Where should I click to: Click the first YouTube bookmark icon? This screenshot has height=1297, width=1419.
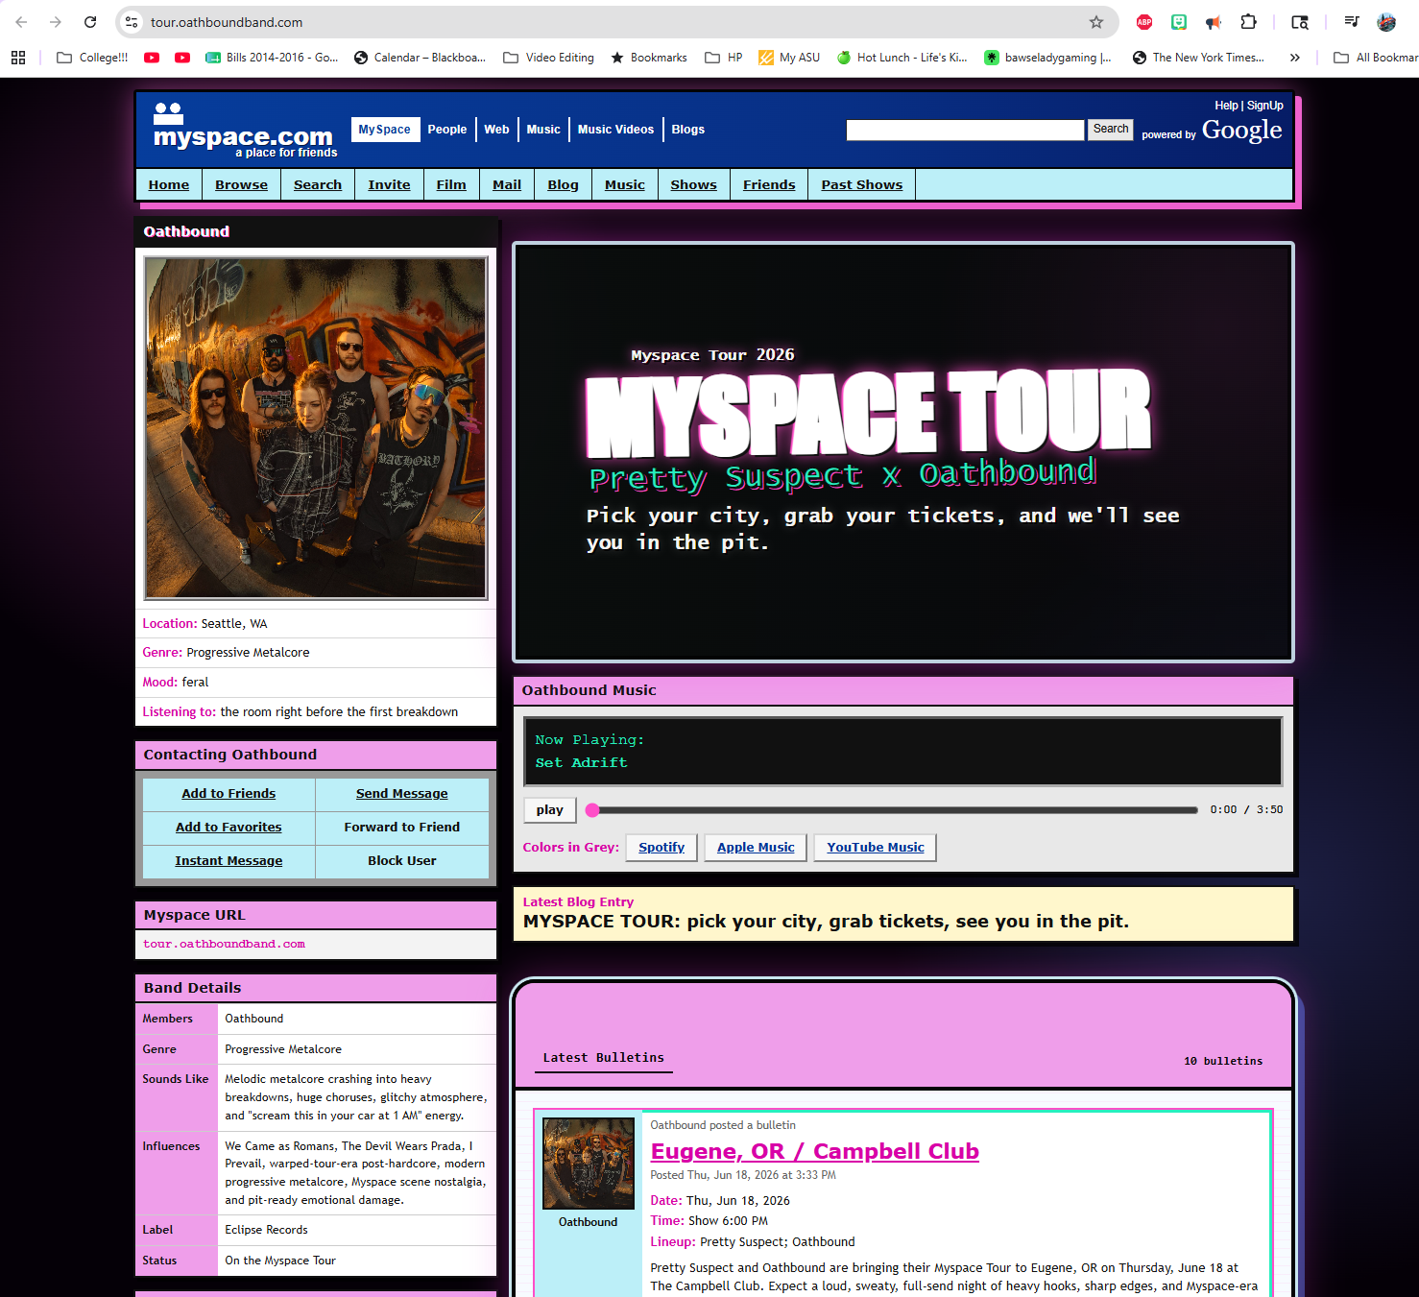(x=152, y=58)
